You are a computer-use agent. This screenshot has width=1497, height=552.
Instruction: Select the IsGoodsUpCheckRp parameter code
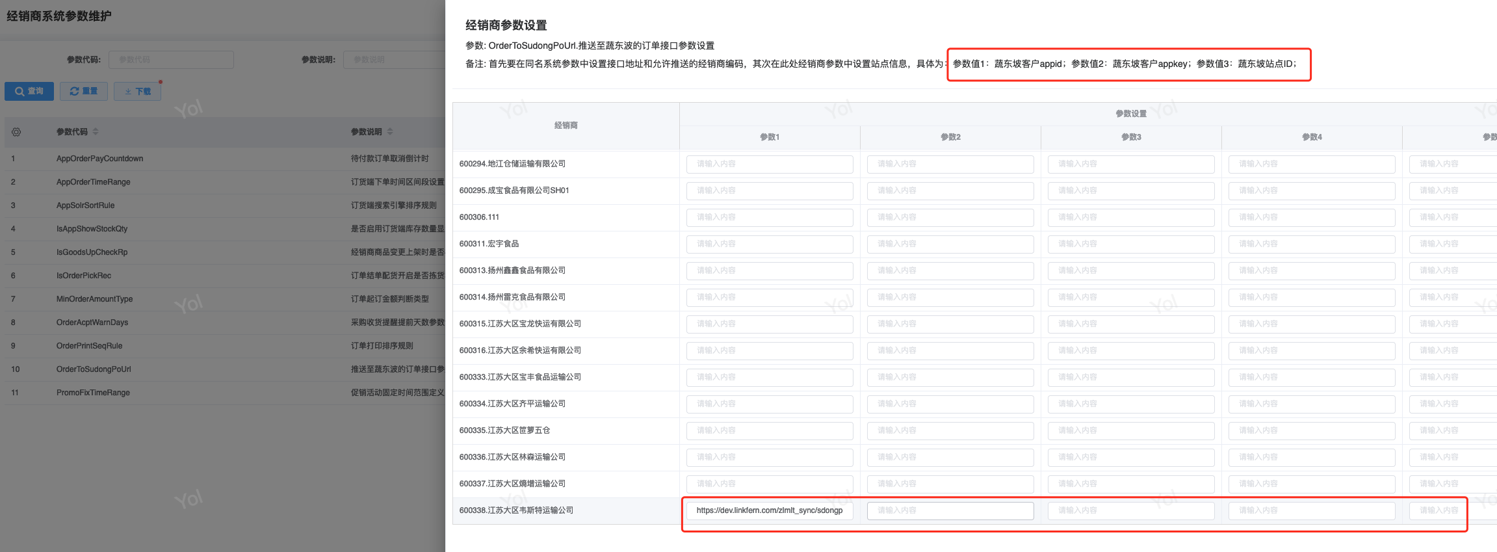click(92, 252)
